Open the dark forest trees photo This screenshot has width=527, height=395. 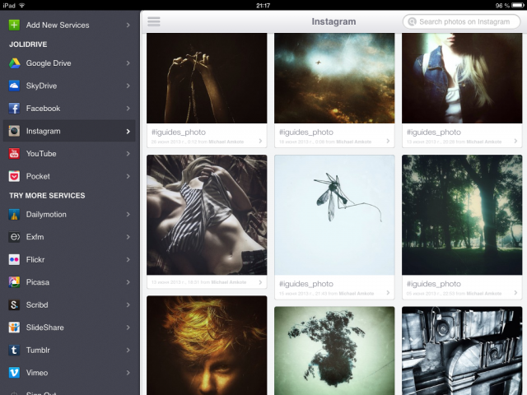pos(462,215)
